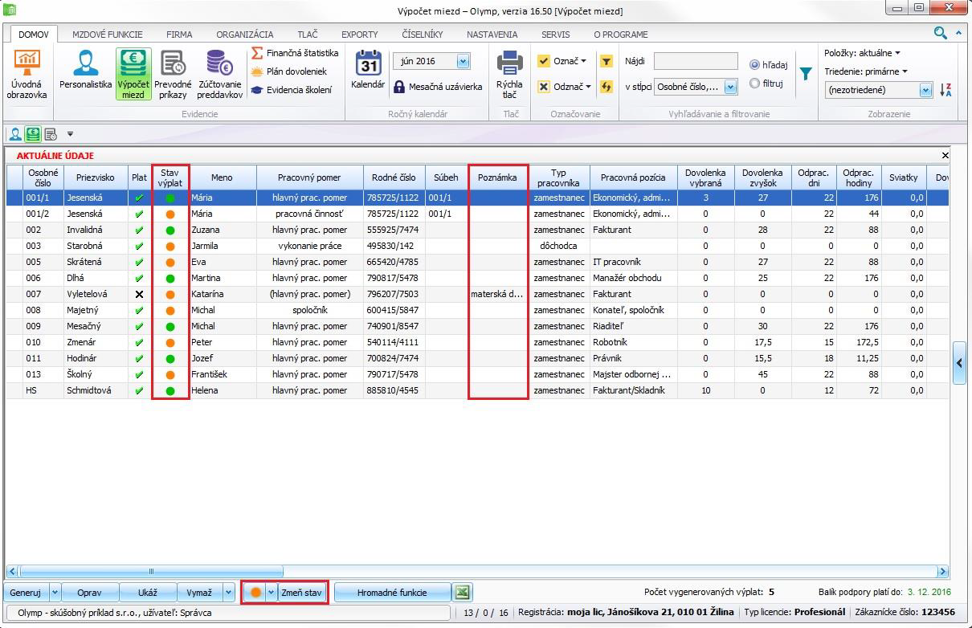The height and width of the screenshot is (628, 972).
Task: Switch to the SERVIS tab
Action: [556, 35]
